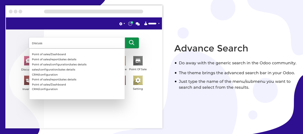Click the Point Of Sale label text

tap(138, 69)
